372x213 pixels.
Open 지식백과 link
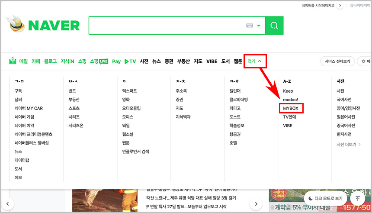tap(183, 117)
